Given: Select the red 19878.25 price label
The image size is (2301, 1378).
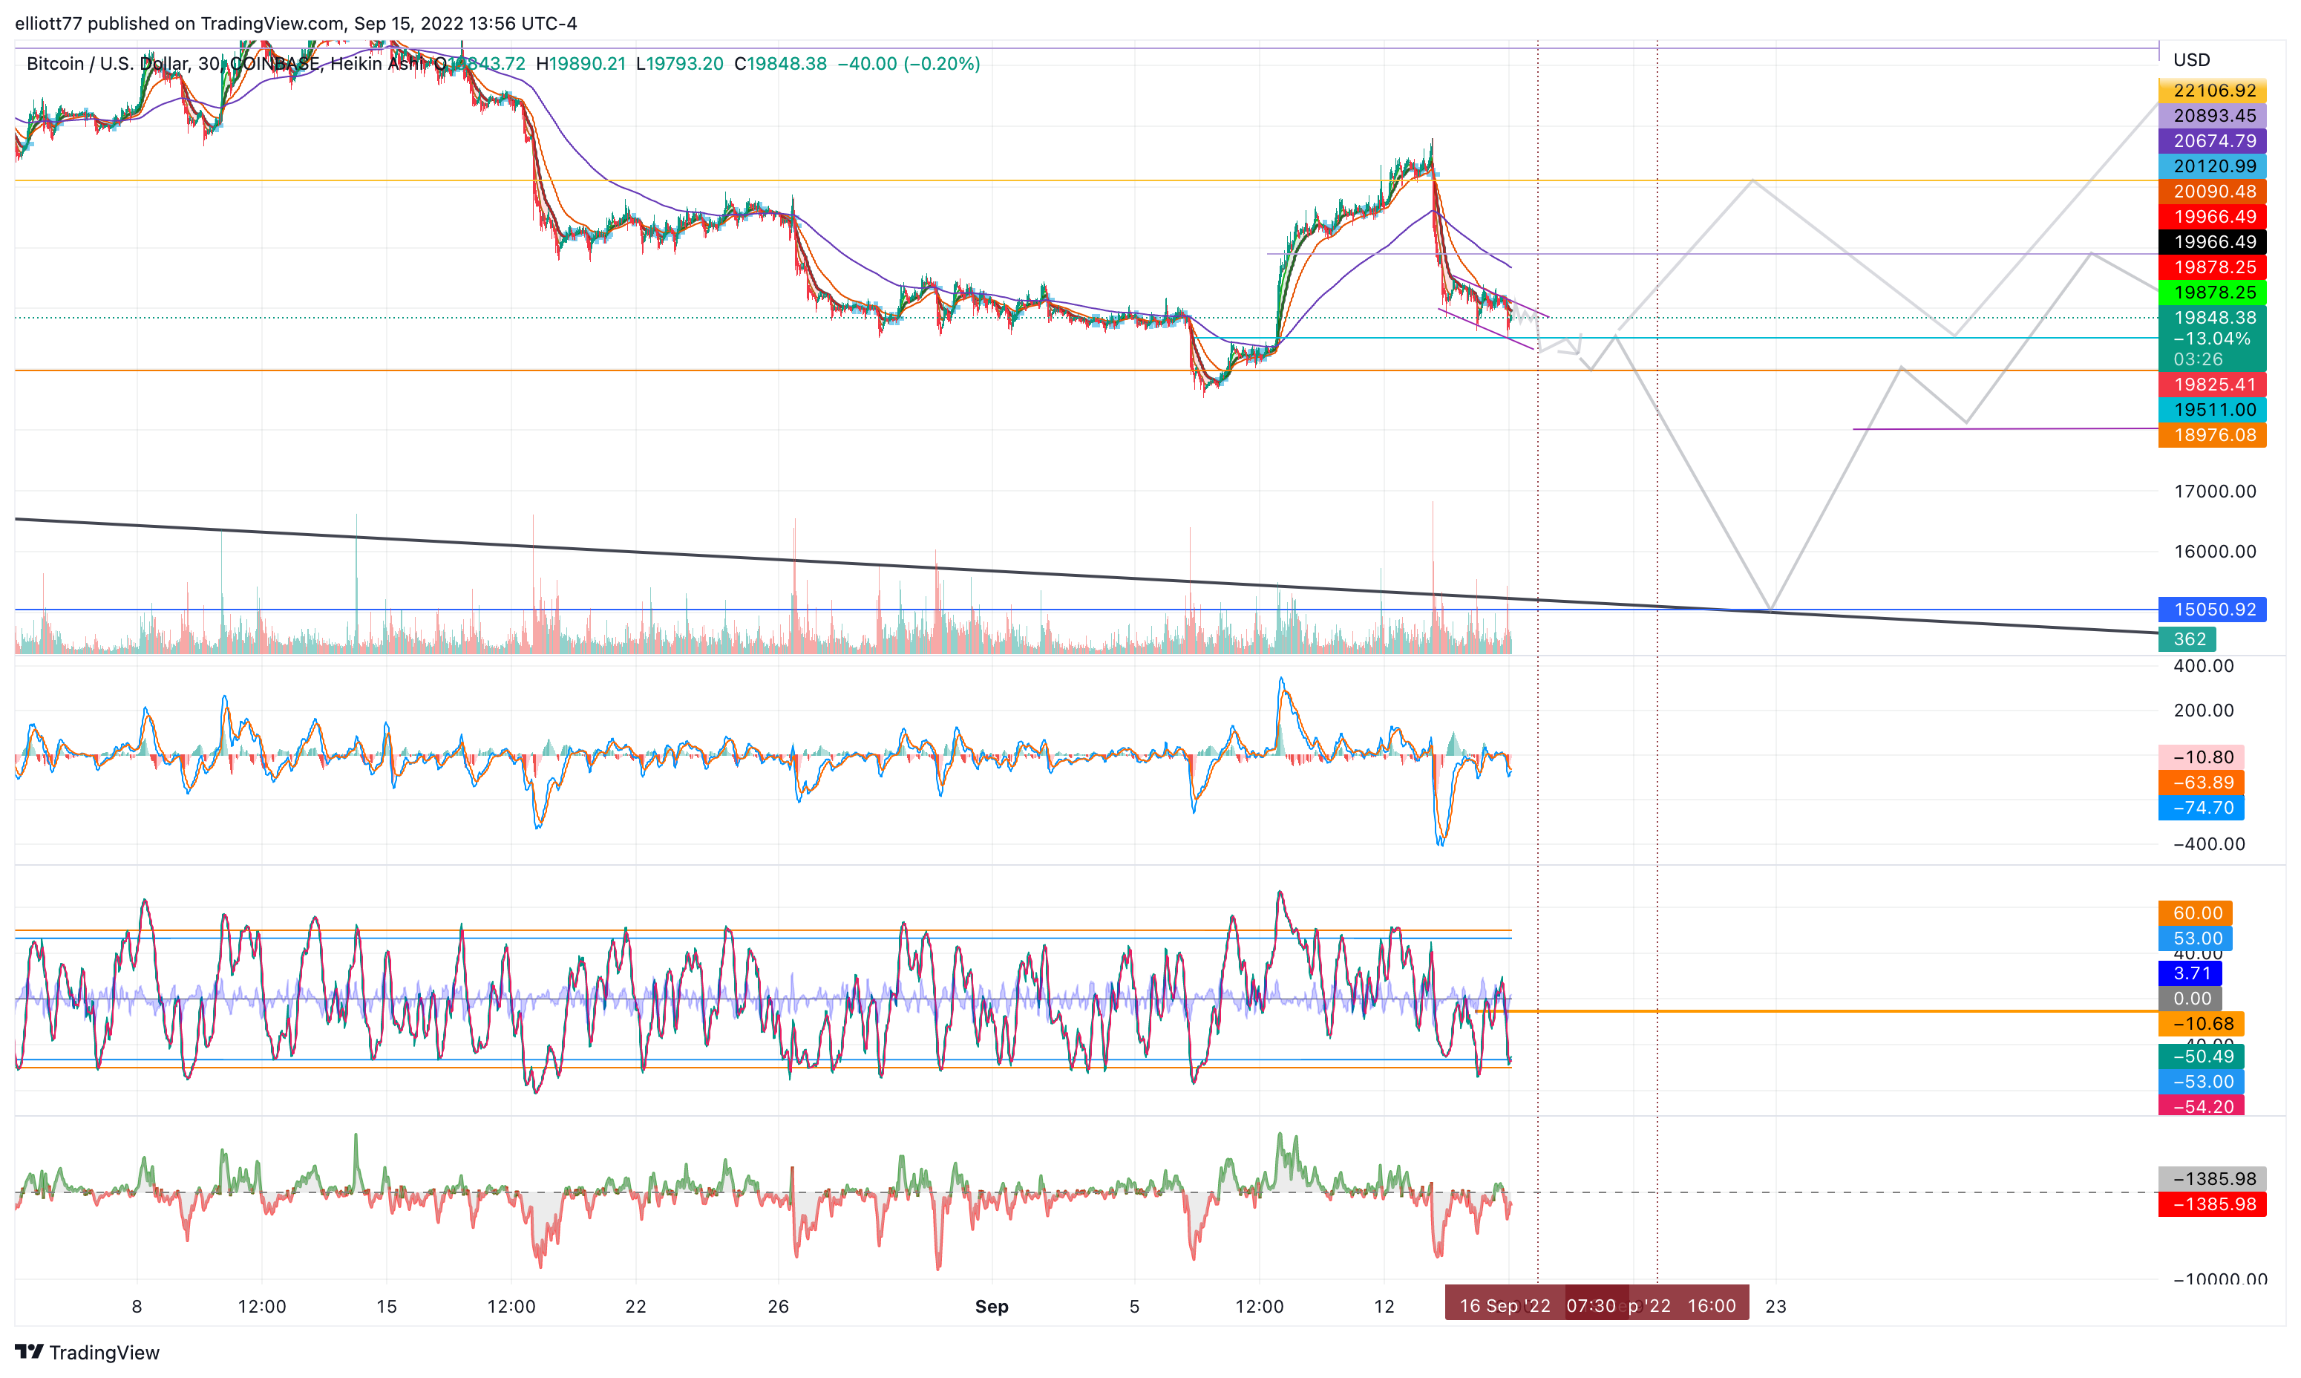Looking at the screenshot, I should click(2213, 267).
